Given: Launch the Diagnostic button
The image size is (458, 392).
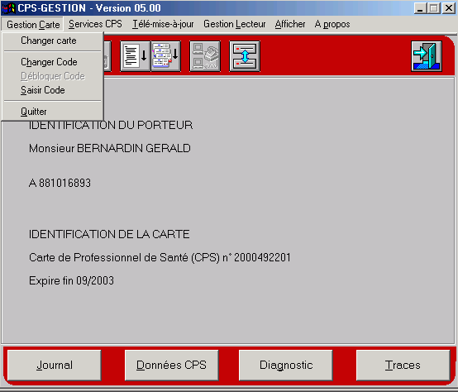Looking at the screenshot, I should (x=286, y=366).
